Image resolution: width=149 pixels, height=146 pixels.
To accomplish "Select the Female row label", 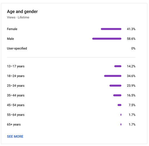I will (x=12, y=29).
